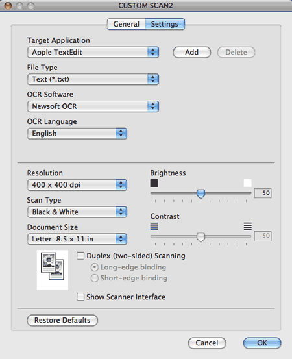This screenshot has width=292, height=359.
Task: Expand the OCR Language dropdown
Action: coord(77,134)
